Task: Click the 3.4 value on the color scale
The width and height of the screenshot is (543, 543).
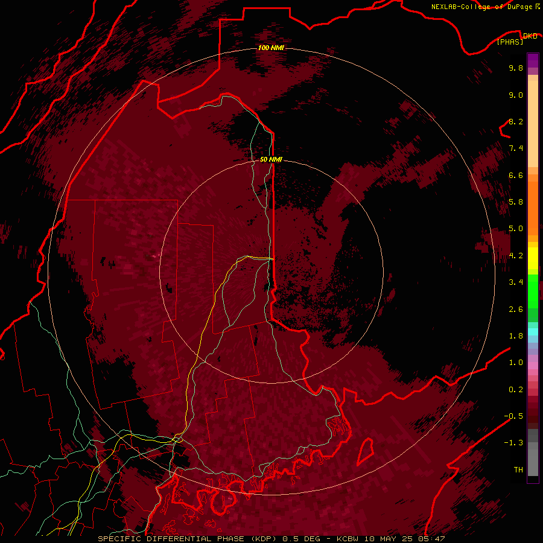Action: 516,282
